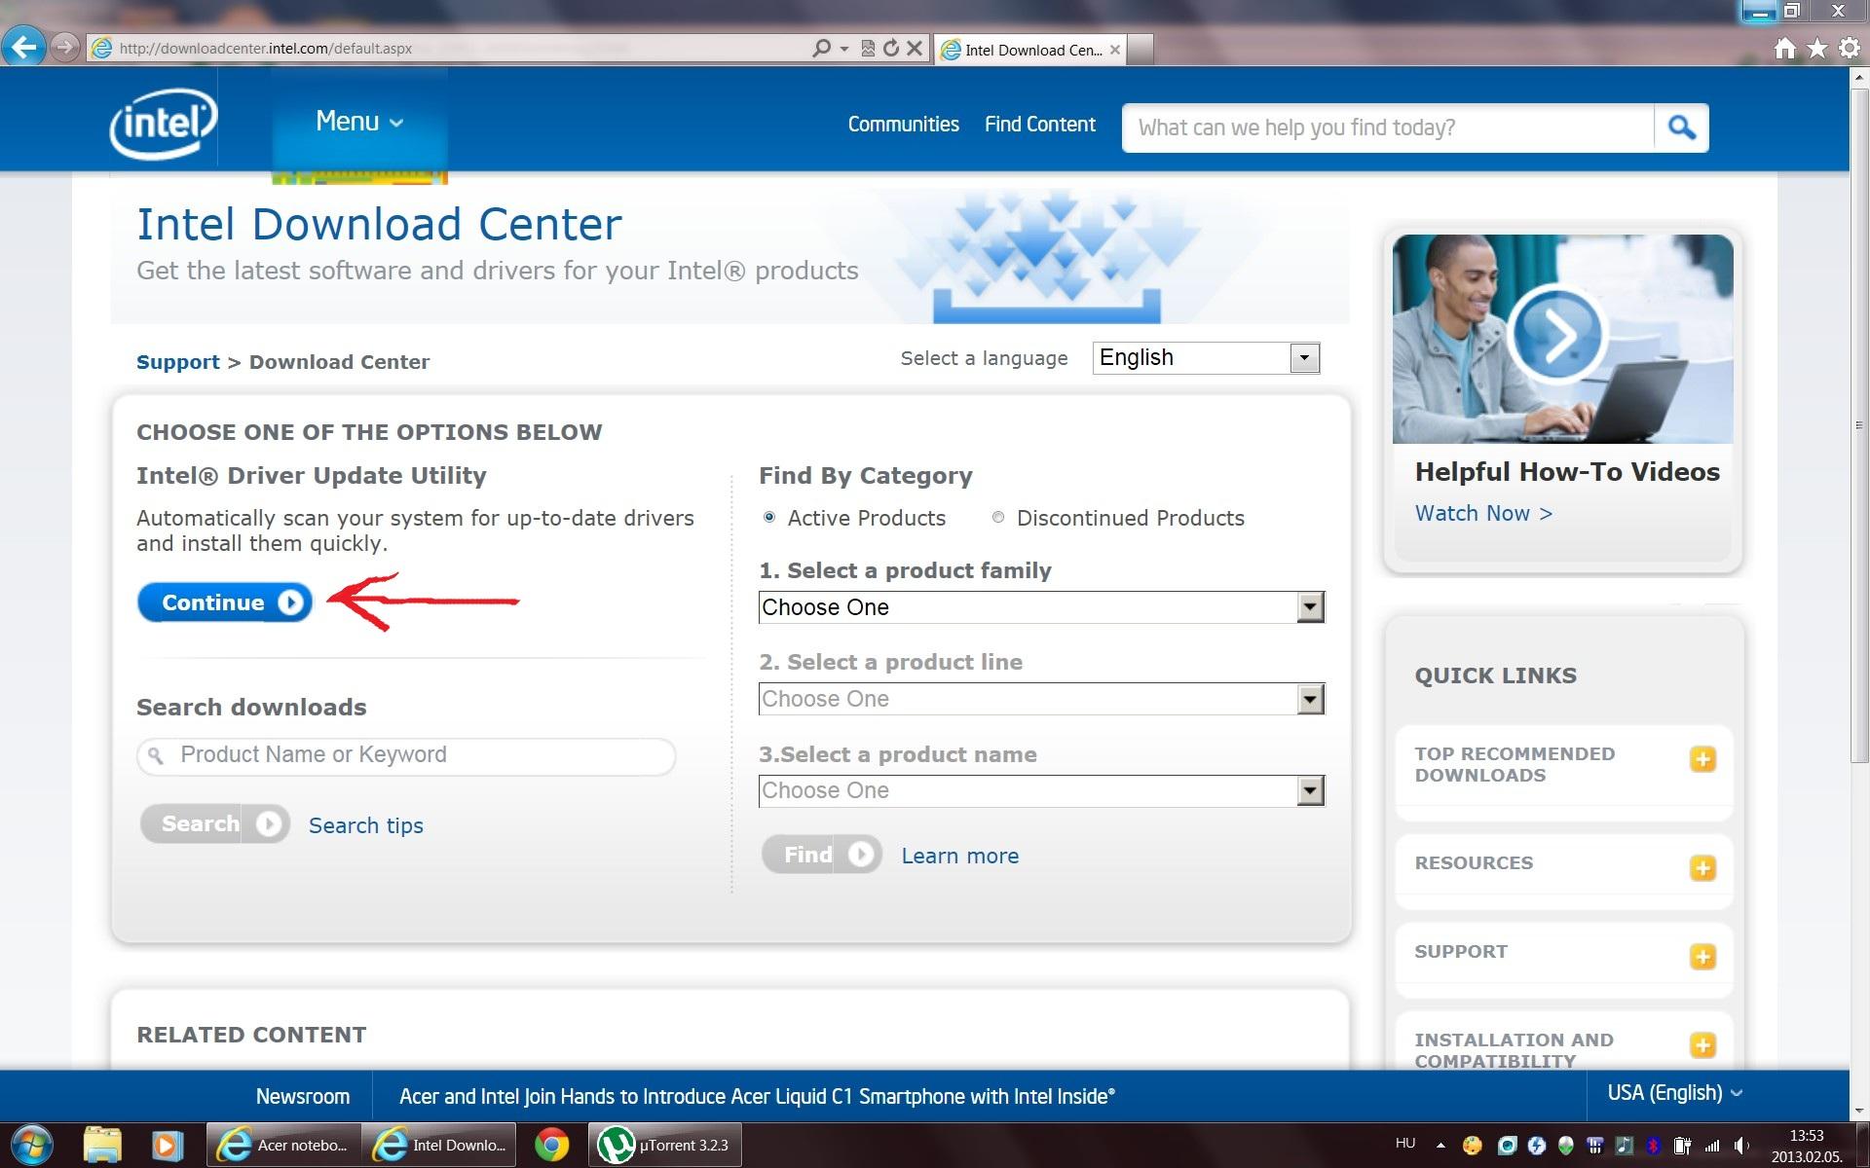
Task: Open the Select a product name dropdown
Action: [1041, 790]
